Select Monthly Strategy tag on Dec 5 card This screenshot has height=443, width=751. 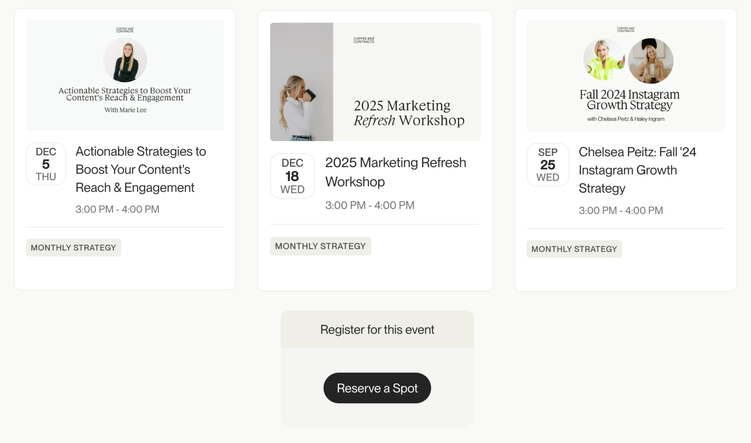point(73,248)
